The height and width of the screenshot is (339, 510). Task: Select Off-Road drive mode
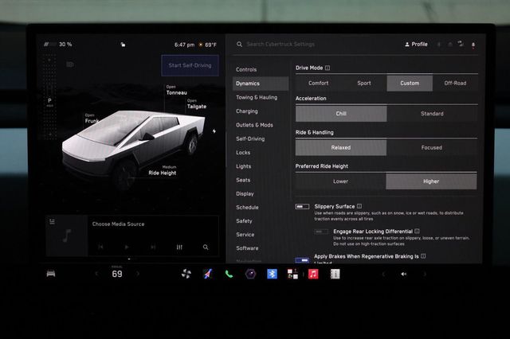tap(455, 83)
